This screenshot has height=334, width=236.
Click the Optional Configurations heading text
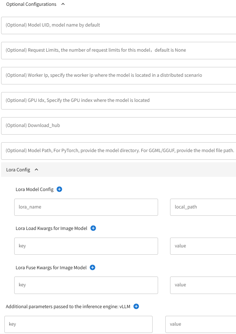(31, 4)
